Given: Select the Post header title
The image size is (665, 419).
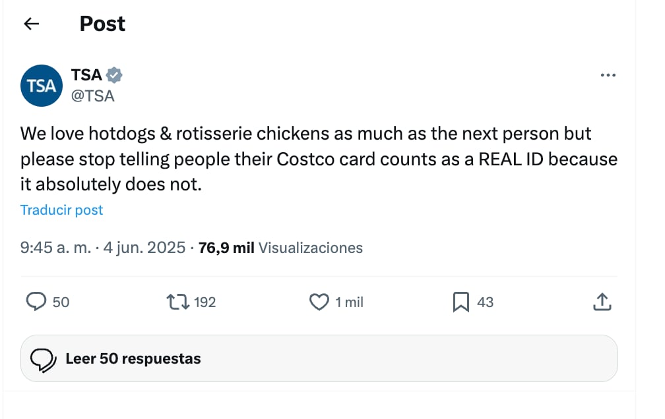Looking at the screenshot, I should click(102, 24).
